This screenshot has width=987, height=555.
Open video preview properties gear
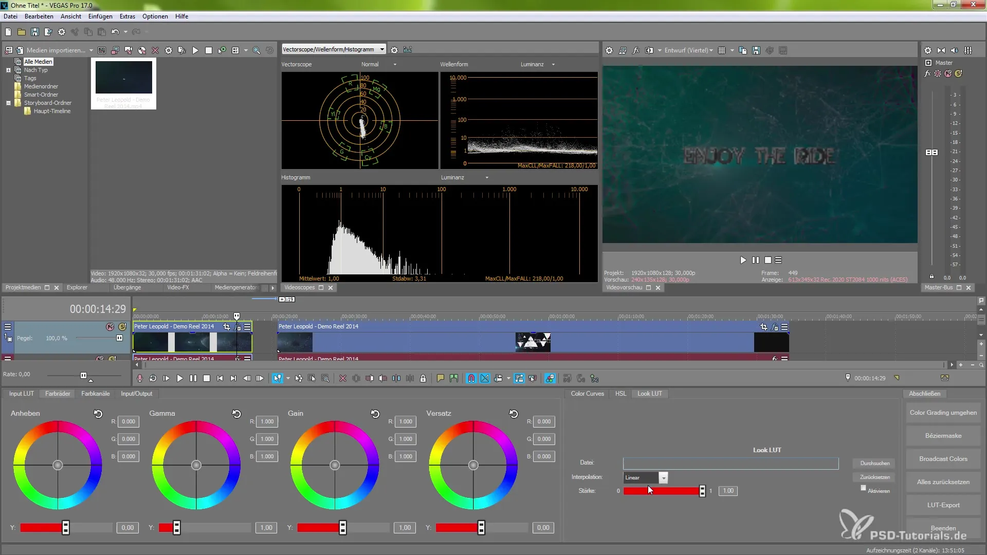pos(609,50)
